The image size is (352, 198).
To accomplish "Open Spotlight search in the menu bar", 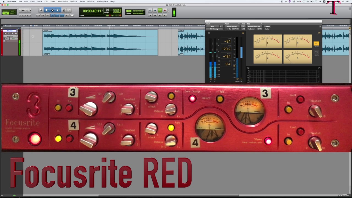I will tap(343, 1).
